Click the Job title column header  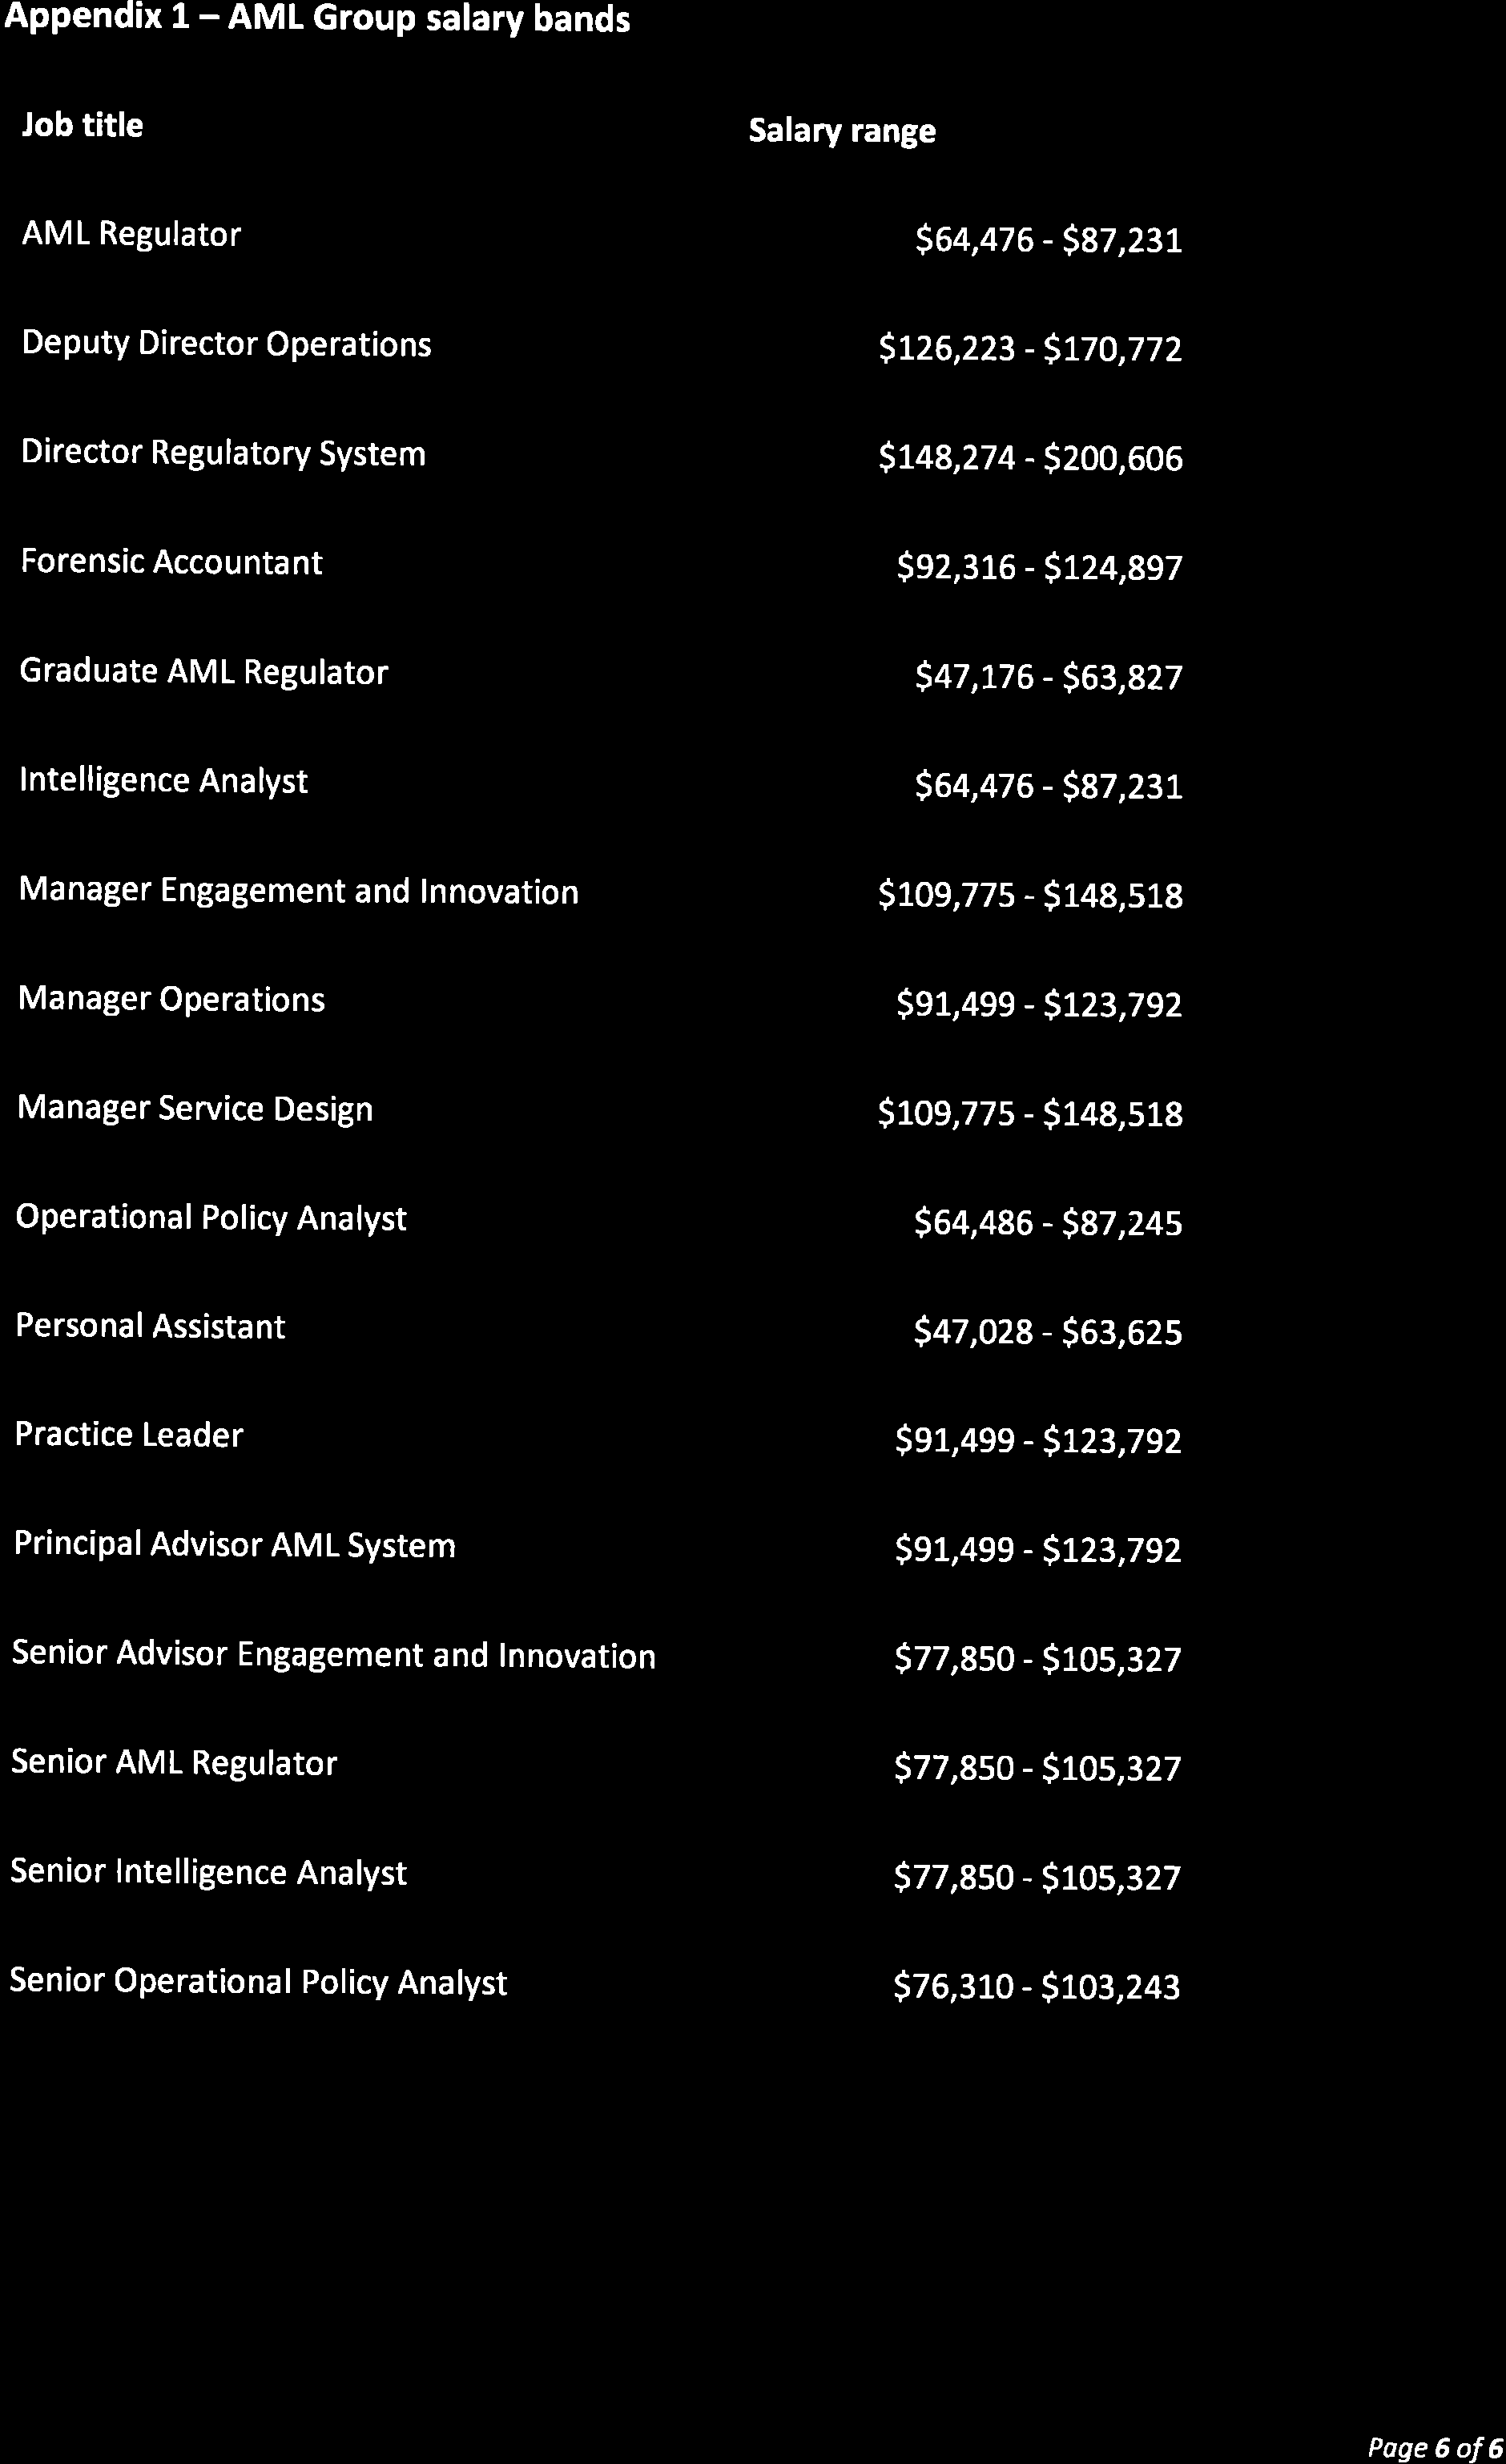click(82, 126)
